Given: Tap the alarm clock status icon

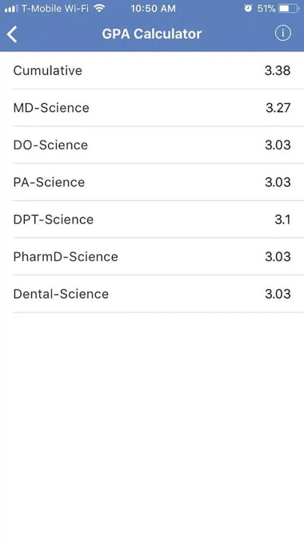Looking at the screenshot, I should (248, 8).
